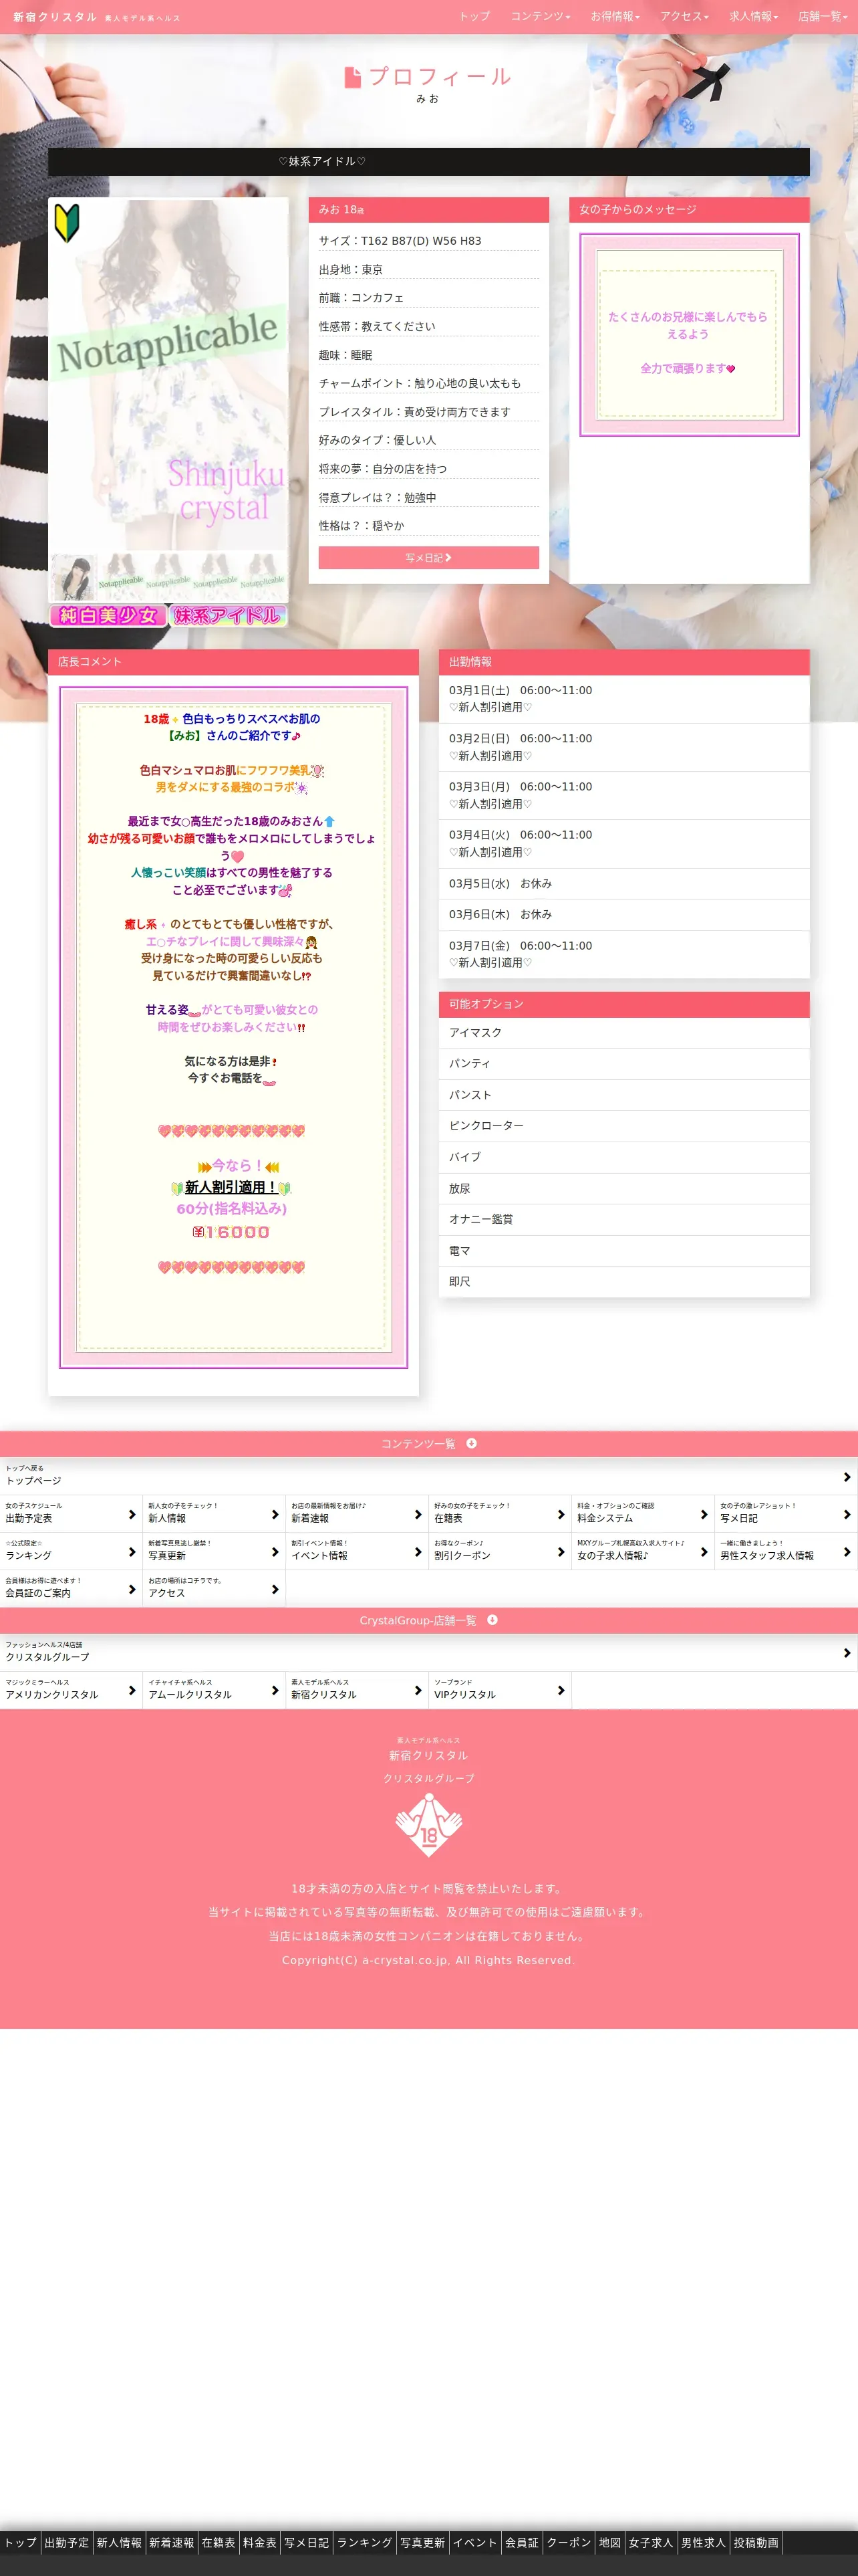
Task: Click トップ in the top navigation bar
Action: (474, 16)
